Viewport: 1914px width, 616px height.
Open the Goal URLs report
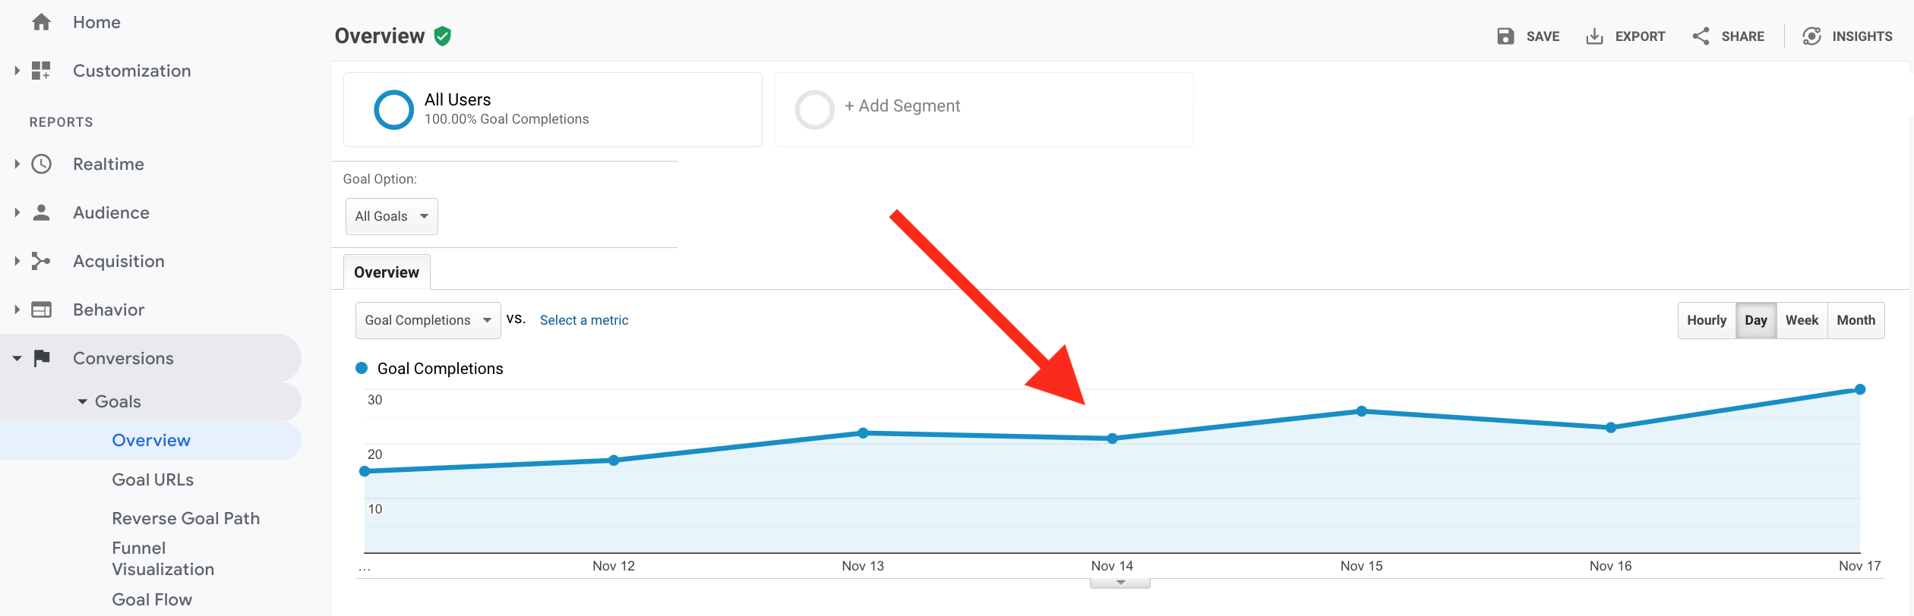[153, 479]
